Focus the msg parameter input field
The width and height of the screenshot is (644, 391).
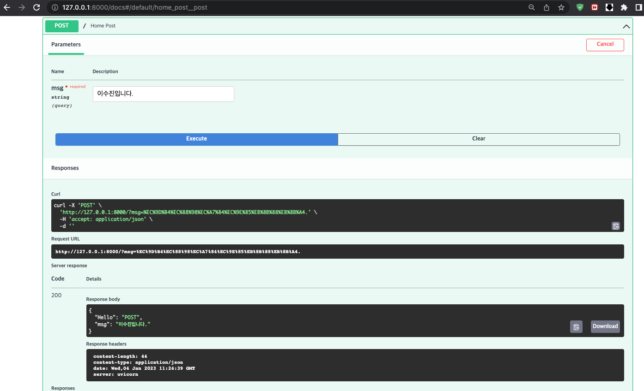point(164,94)
